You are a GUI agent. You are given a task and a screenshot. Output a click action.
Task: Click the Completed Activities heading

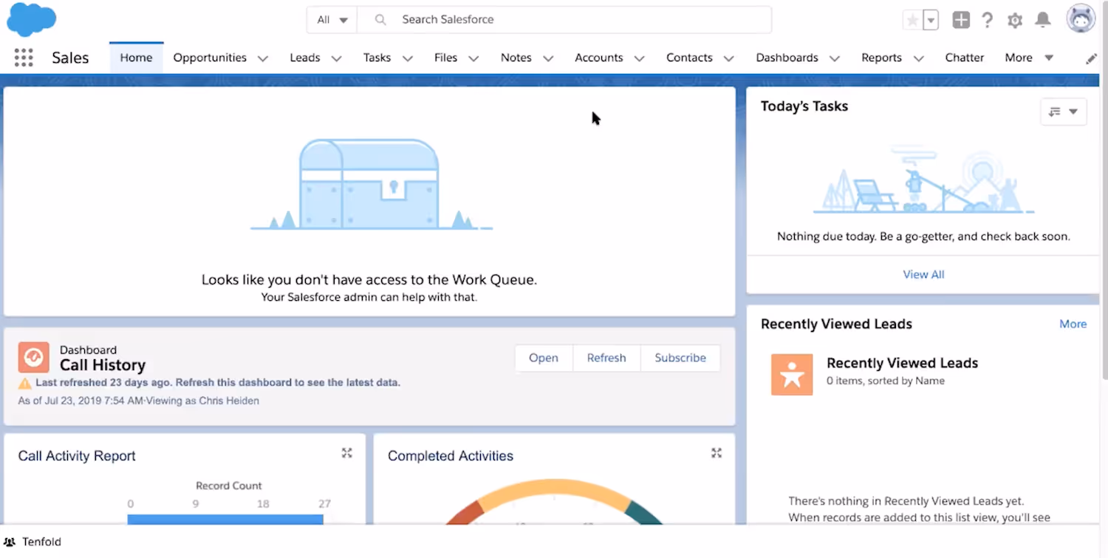pos(451,456)
